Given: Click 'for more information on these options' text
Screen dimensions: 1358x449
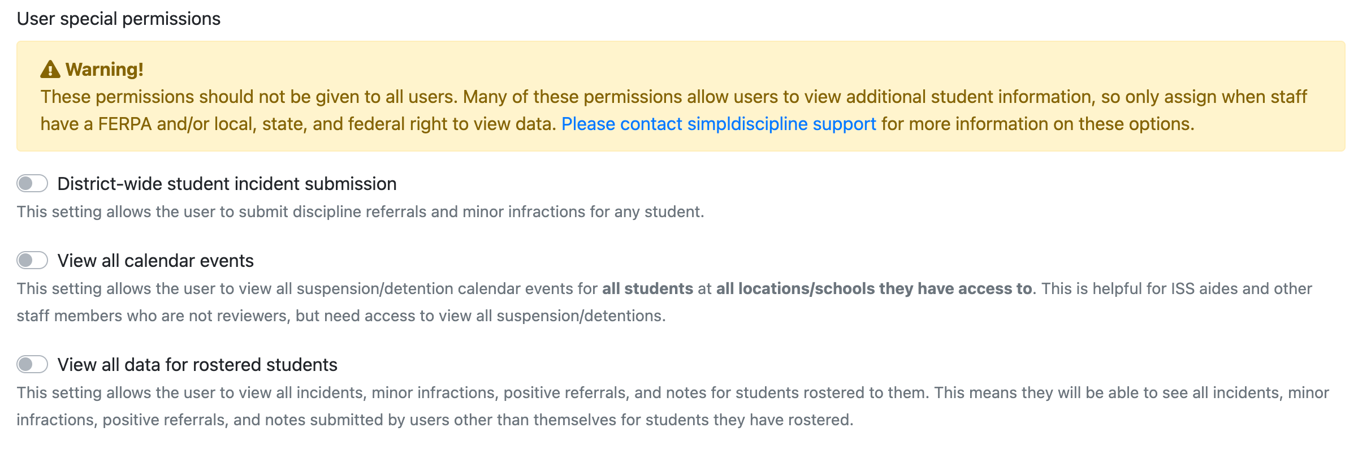Looking at the screenshot, I should 1038,124.
